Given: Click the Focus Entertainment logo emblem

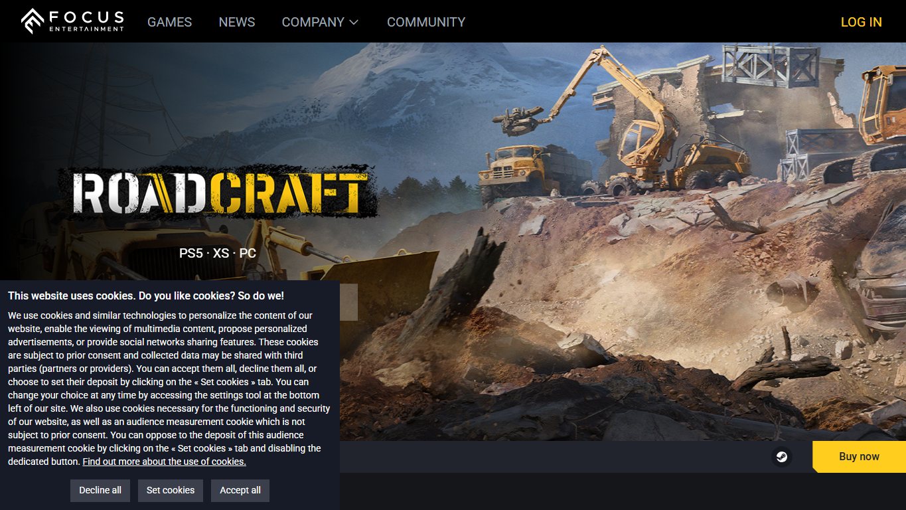Looking at the screenshot, I should coord(32,21).
